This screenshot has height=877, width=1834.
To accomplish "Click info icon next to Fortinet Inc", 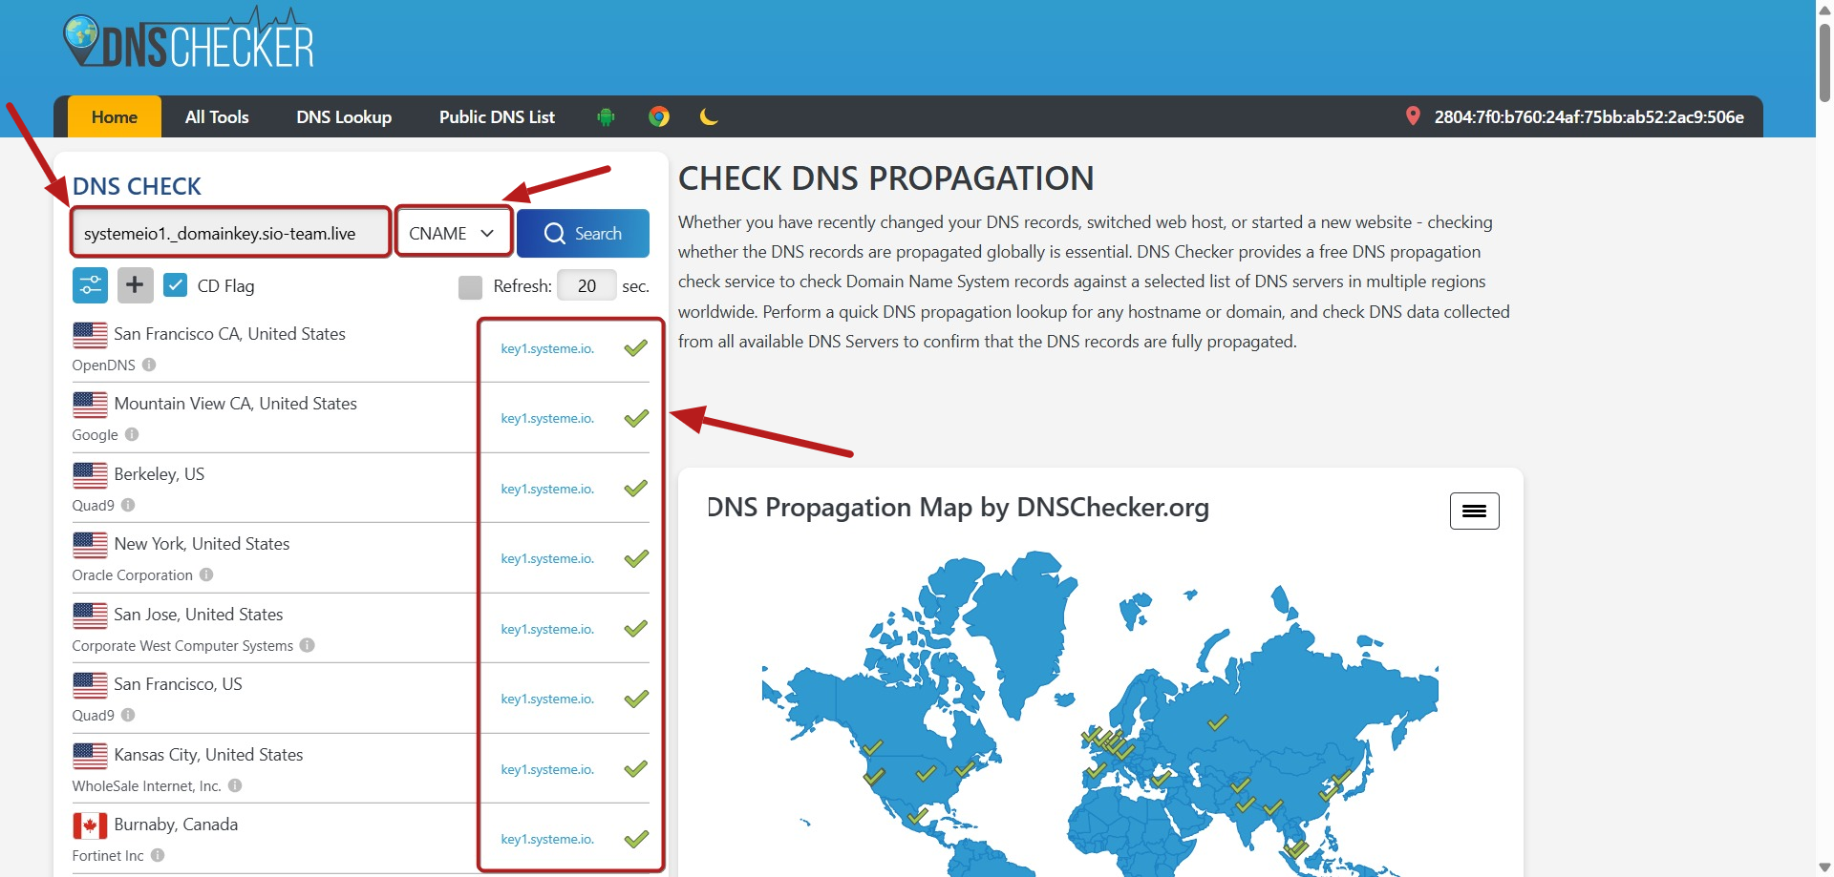I will (x=158, y=855).
